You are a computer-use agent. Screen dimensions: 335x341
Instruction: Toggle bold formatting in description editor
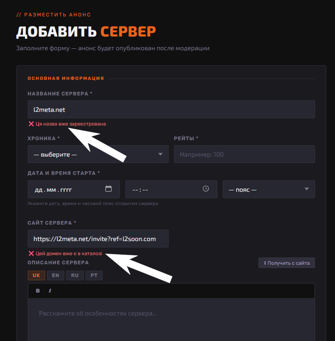click(38, 291)
